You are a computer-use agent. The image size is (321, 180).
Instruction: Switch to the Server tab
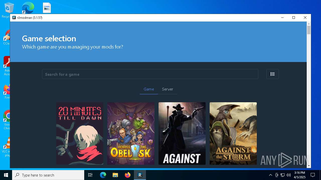coord(168,89)
